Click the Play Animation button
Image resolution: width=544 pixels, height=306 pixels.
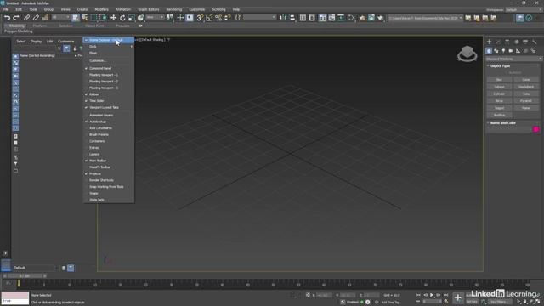tap(432, 295)
